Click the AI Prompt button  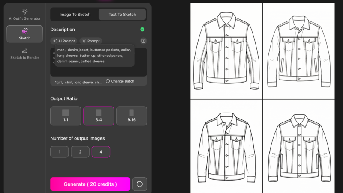pos(63,41)
